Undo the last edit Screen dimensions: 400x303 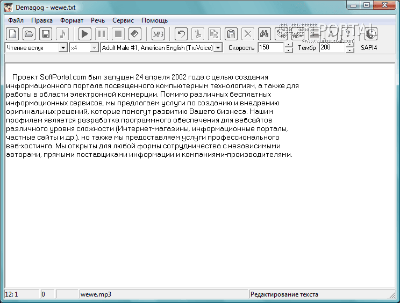pos(181,34)
